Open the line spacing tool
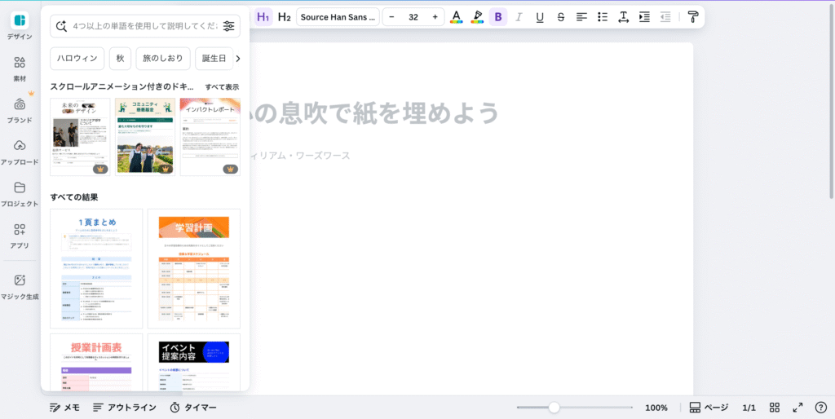Image resolution: width=835 pixels, height=419 pixels. [624, 16]
